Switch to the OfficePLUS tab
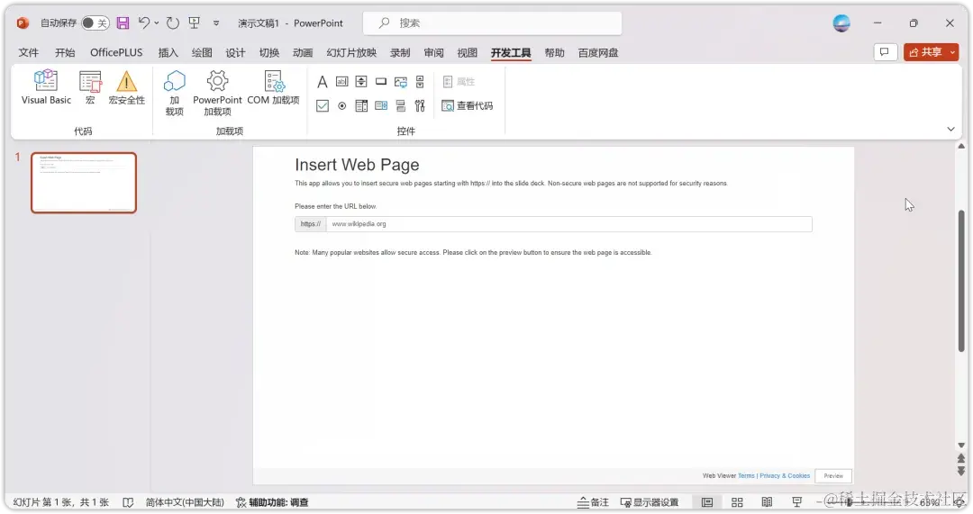 coord(116,53)
